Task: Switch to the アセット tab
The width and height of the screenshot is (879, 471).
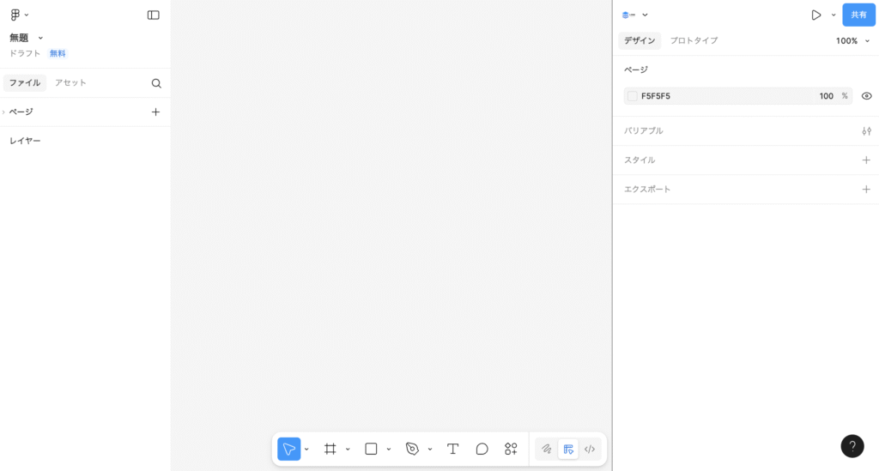Action: pyautogui.click(x=70, y=83)
